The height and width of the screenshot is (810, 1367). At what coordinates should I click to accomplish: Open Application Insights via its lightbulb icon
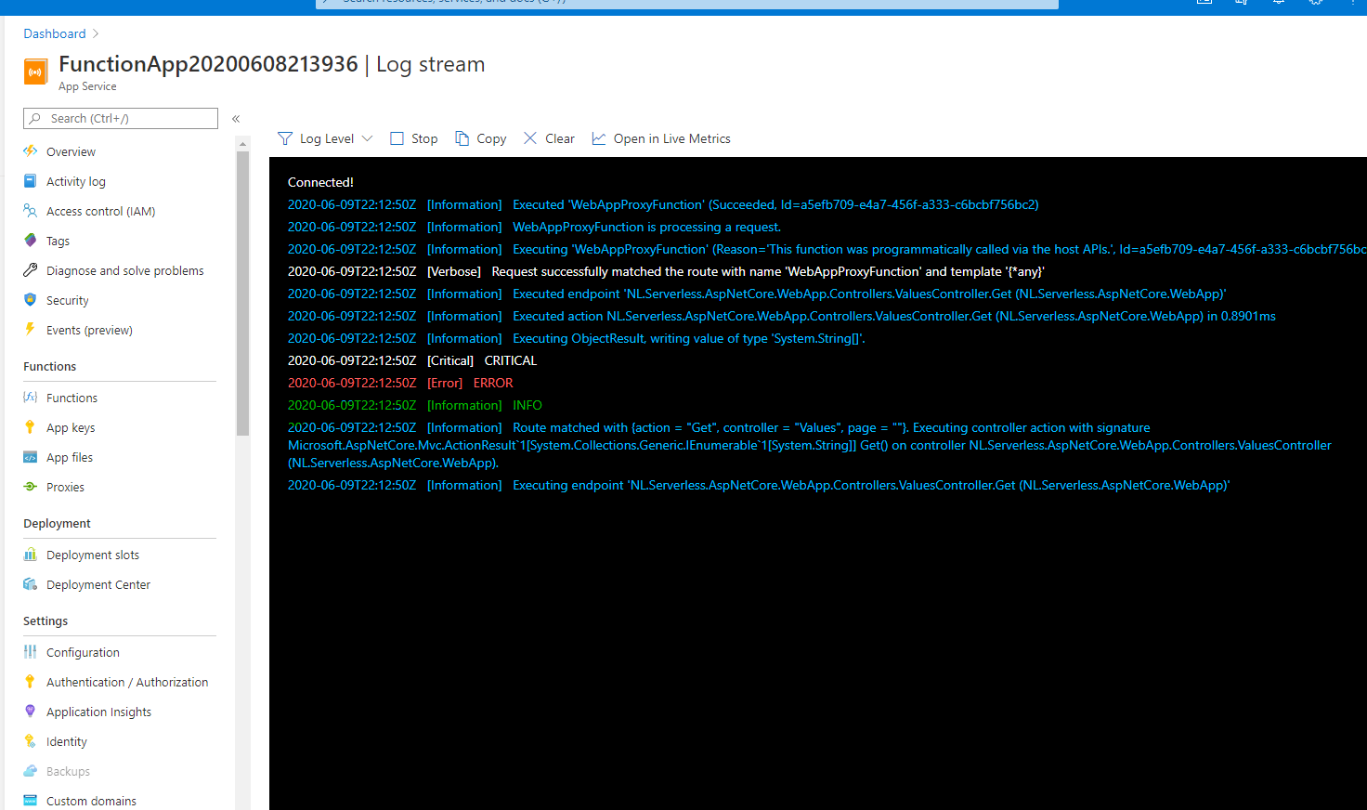pos(33,712)
